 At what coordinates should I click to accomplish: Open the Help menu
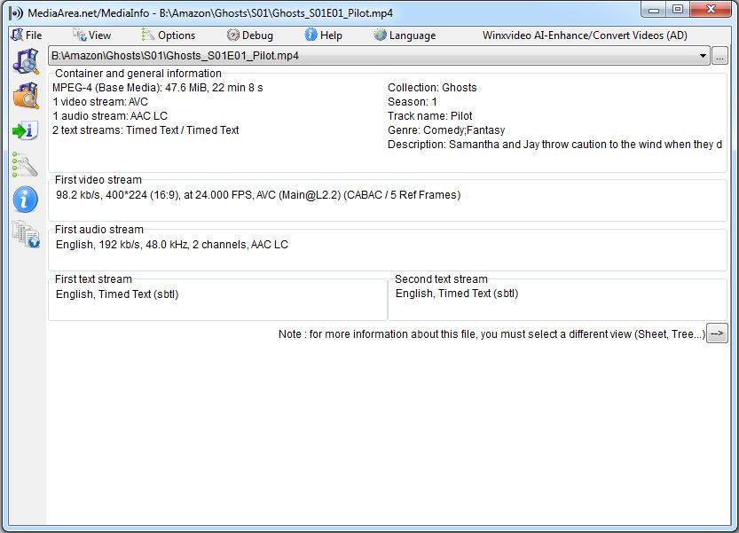323,35
